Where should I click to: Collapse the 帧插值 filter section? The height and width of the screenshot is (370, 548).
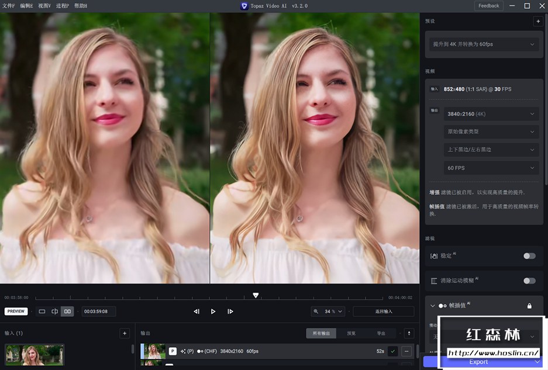tap(433, 305)
